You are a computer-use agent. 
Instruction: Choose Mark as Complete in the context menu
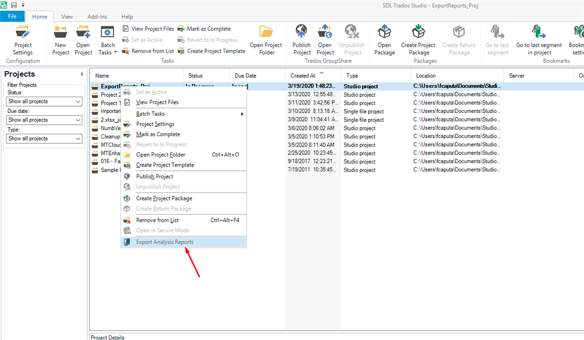click(184, 134)
